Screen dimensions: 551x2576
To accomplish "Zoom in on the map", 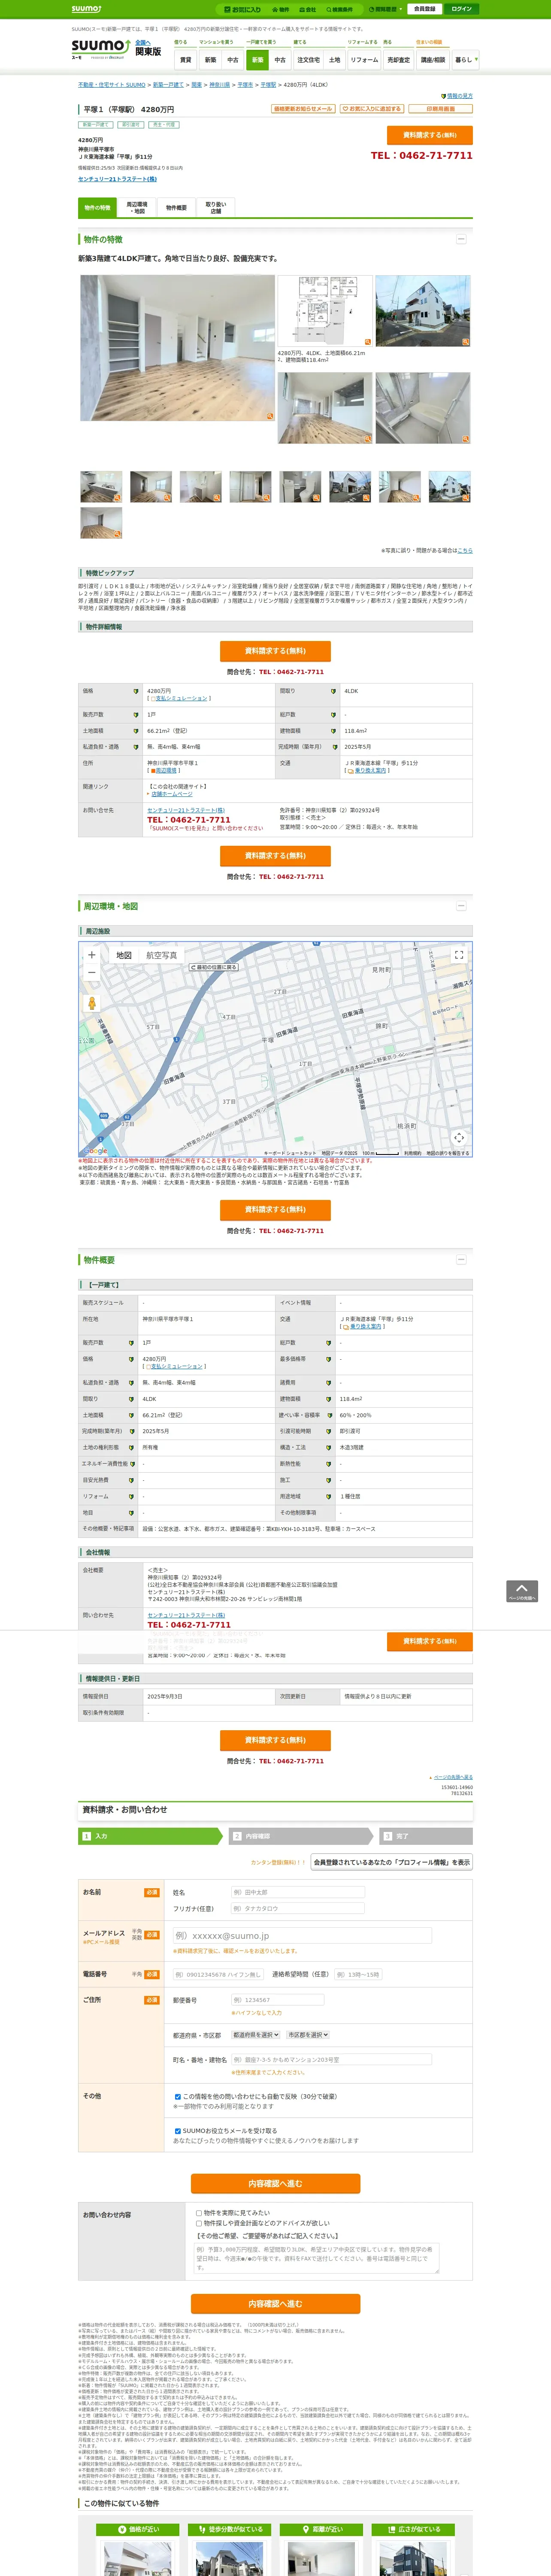I will 92,955.
